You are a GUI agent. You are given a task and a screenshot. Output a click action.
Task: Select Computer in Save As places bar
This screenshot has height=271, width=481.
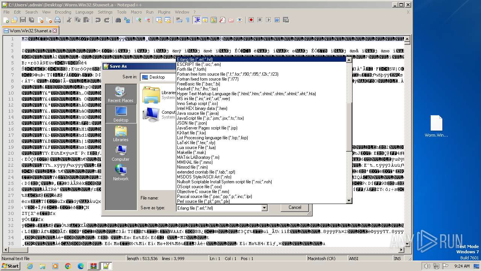pyautogui.click(x=121, y=152)
